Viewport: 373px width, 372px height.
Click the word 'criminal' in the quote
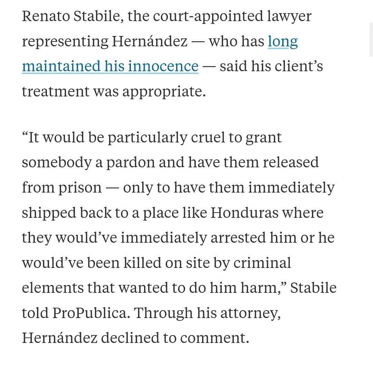pyautogui.click(x=262, y=263)
